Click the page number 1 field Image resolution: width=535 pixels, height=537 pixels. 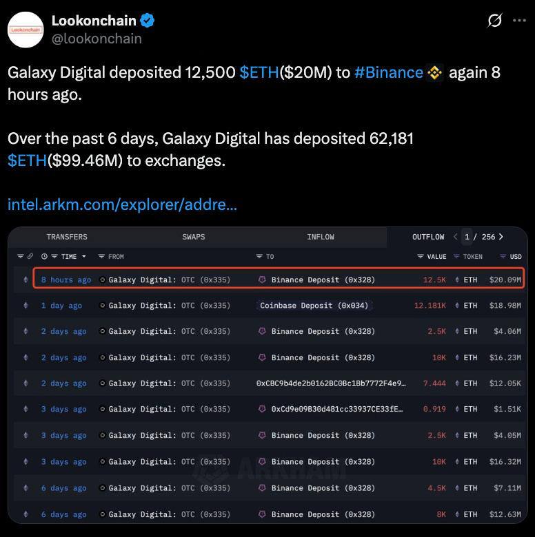467,237
